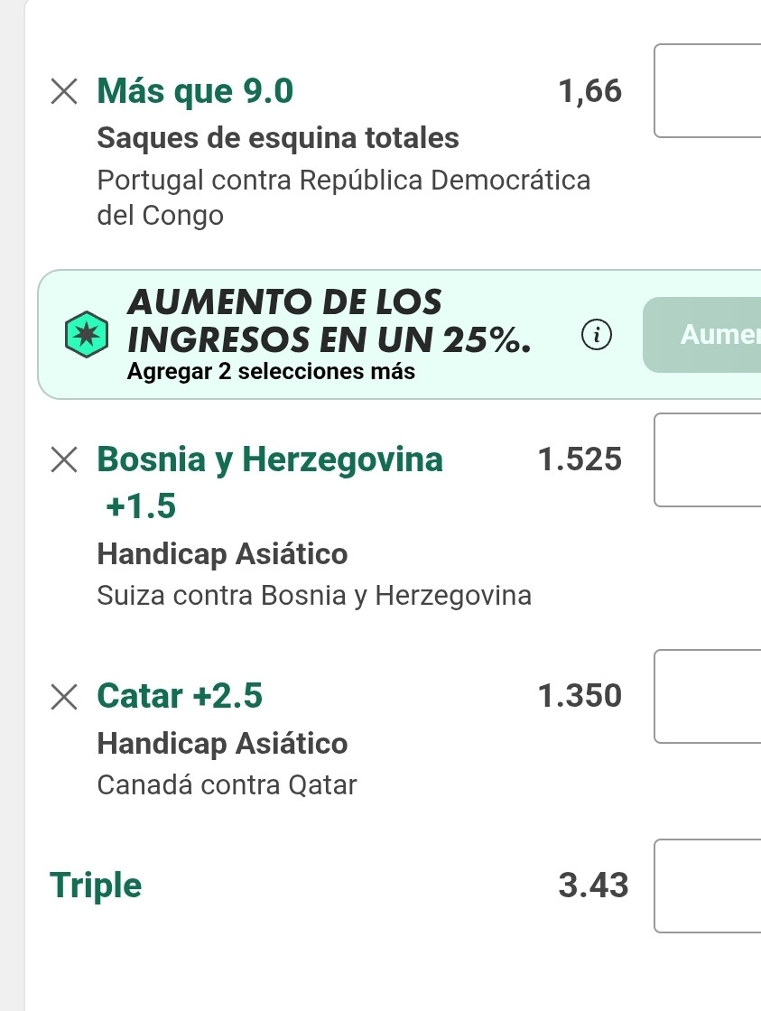Click the 1.525 odds value
Screen dimensions: 761x1011
coord(580,459)
